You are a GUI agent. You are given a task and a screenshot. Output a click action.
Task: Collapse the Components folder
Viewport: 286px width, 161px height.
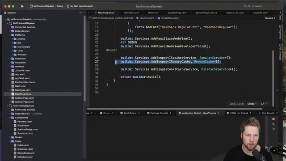click(x=10, y=118)
